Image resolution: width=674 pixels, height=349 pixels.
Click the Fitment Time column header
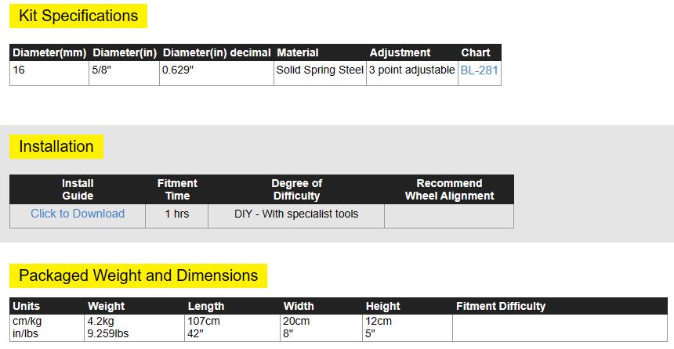tap(177, 189)
